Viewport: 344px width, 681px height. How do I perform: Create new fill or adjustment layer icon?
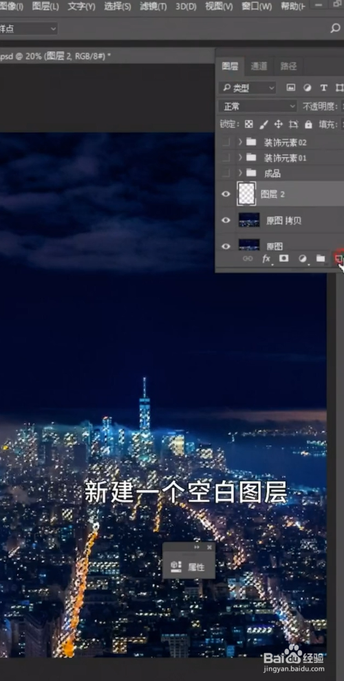click(x=302, y=259)
